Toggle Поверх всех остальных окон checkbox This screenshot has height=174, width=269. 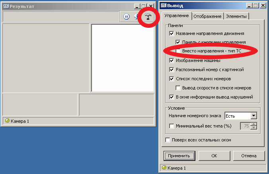pos(168,140)
